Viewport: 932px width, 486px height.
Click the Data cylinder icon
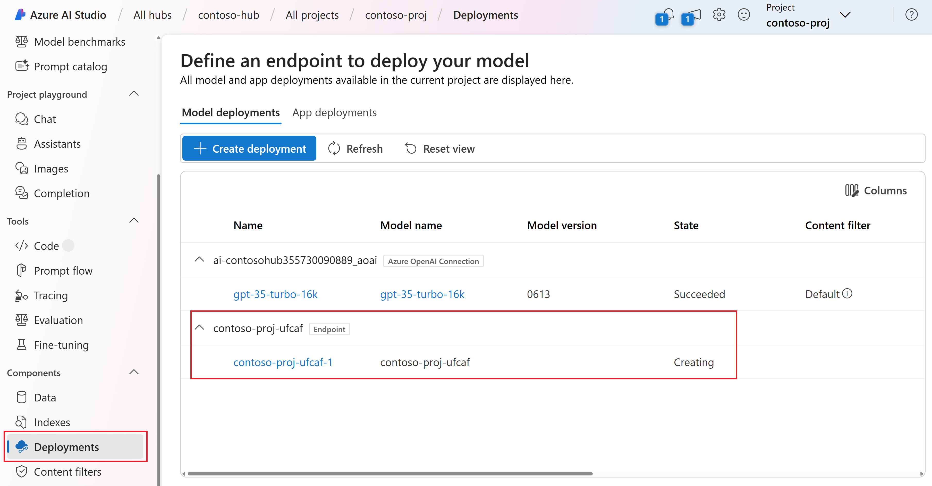pos(21,397)
